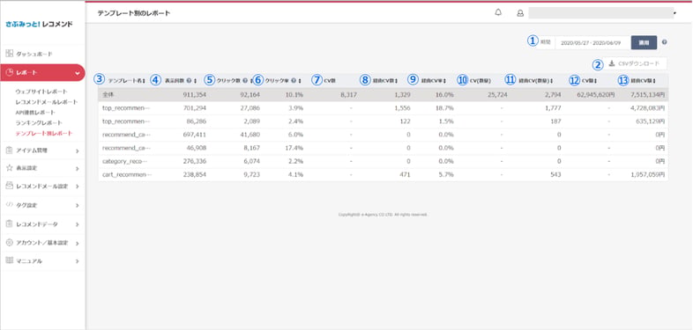Expand the アイテム管理 sidebar menu
The width and height of the screenshot is (693, 330).
pos(42,150)
